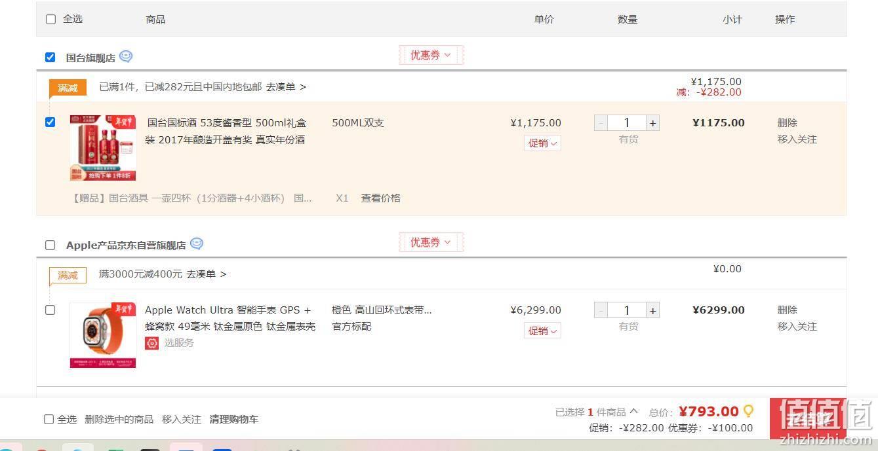Click the 满减 tag in 国台旗舰店 section

tap(68, 88)
